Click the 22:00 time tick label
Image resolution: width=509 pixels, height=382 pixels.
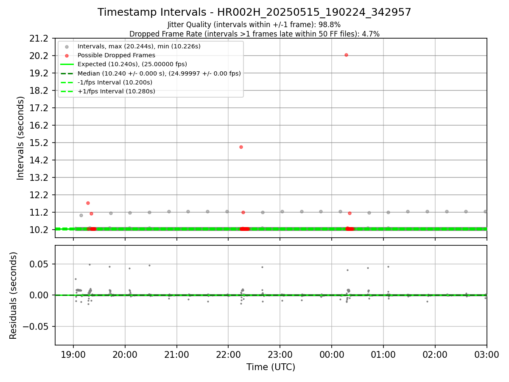pyautogui.click(x=228, y=354)
